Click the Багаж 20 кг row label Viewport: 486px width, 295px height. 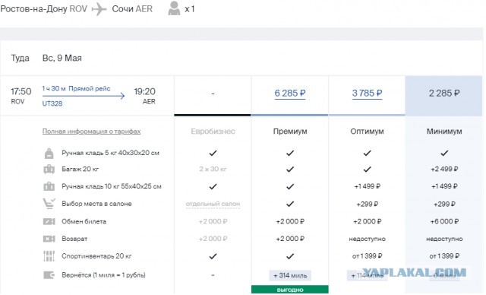tap(80, 170)
